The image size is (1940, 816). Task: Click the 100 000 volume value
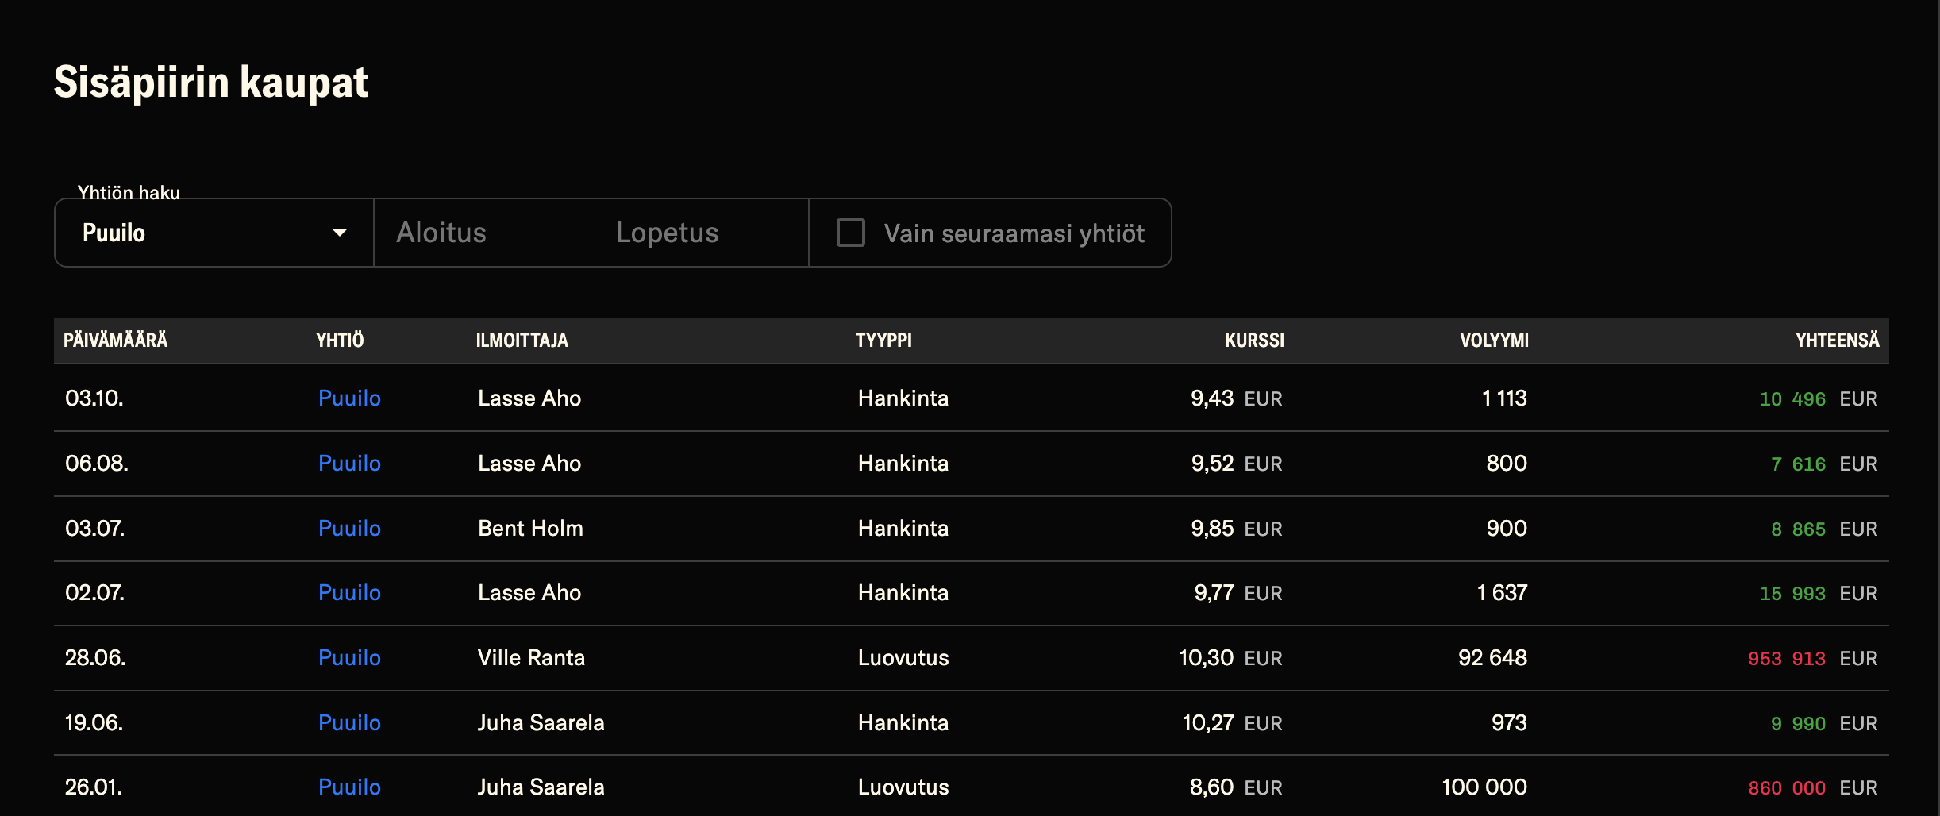[x=1484, y=787]
